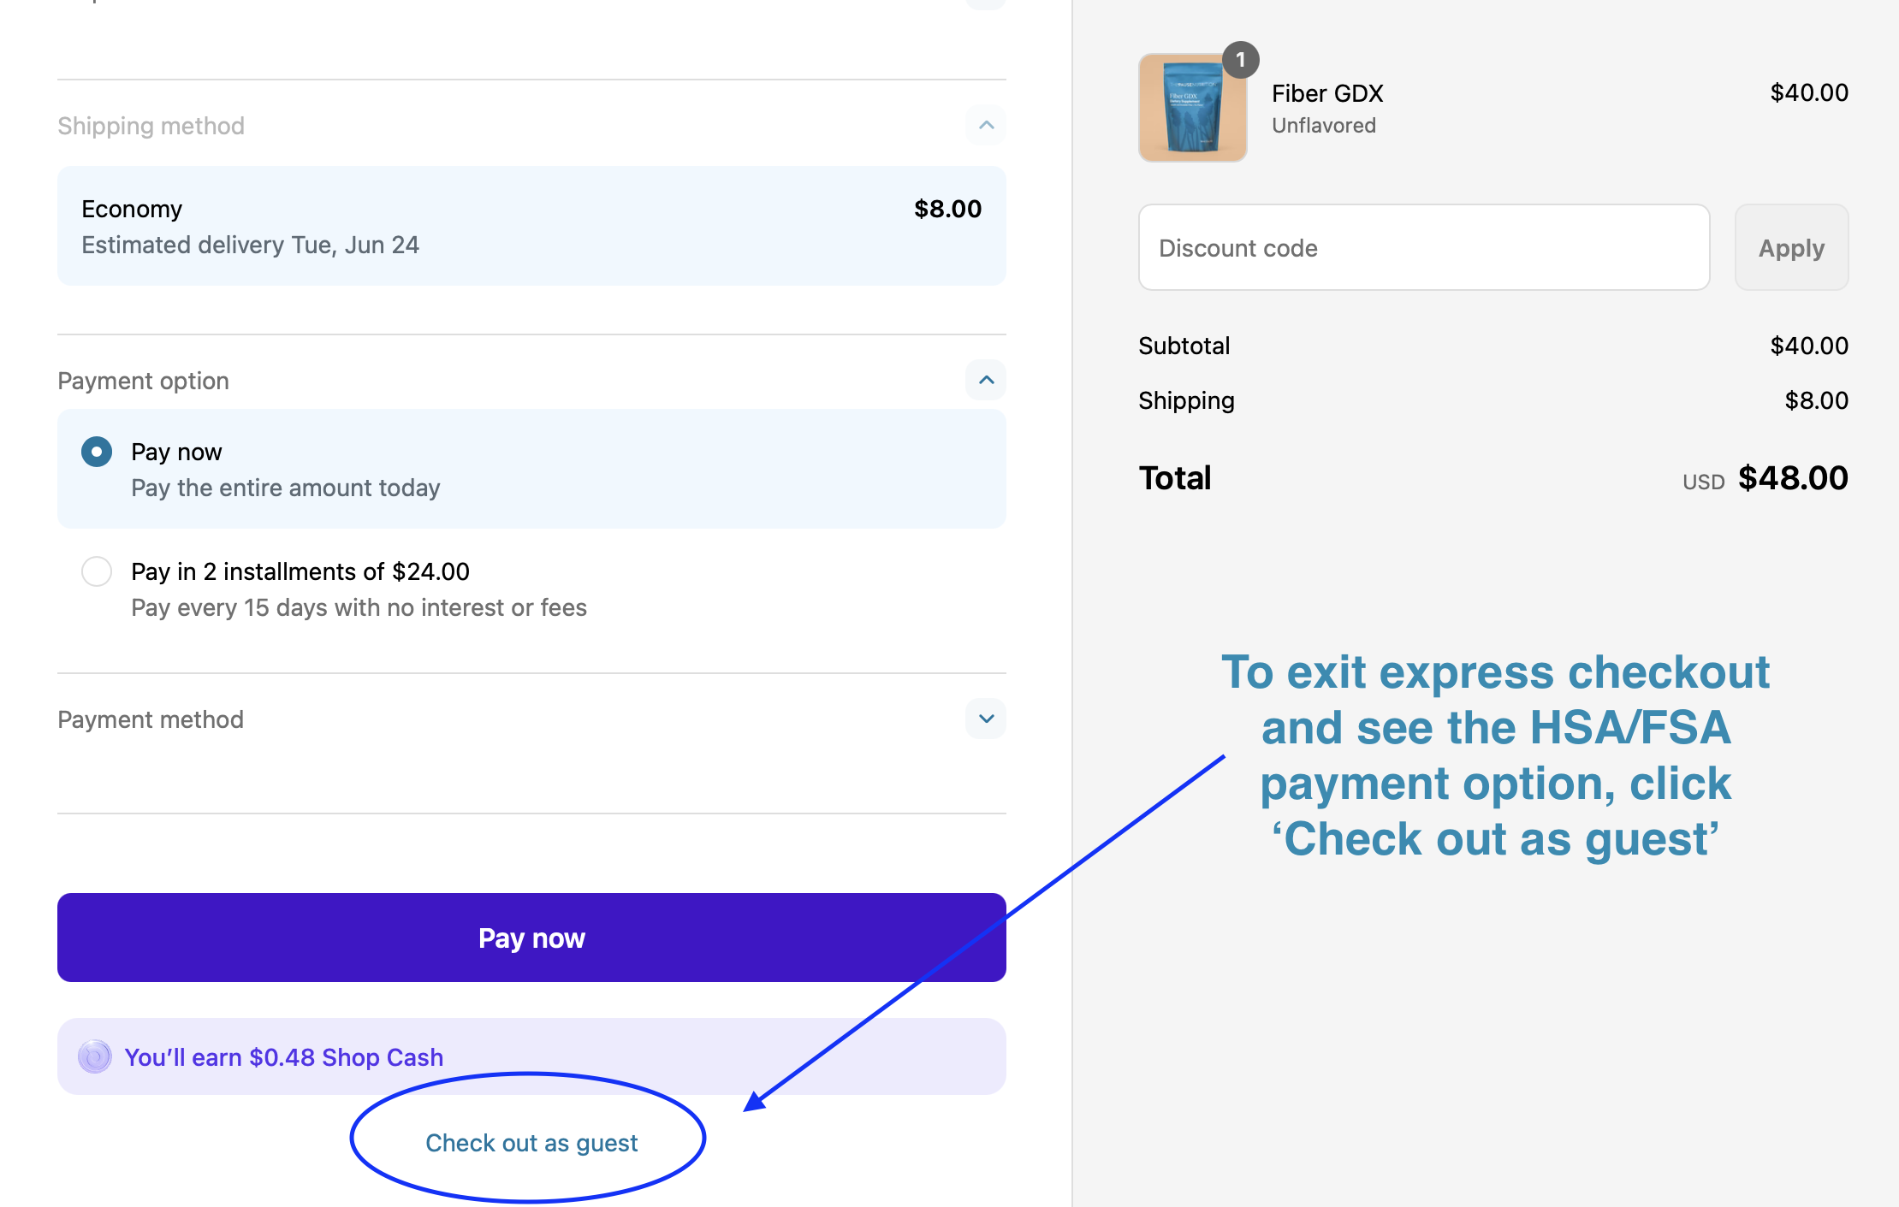Collapse the Payment option section chevron
The image size is (1899, 1207).
(986, 380)
